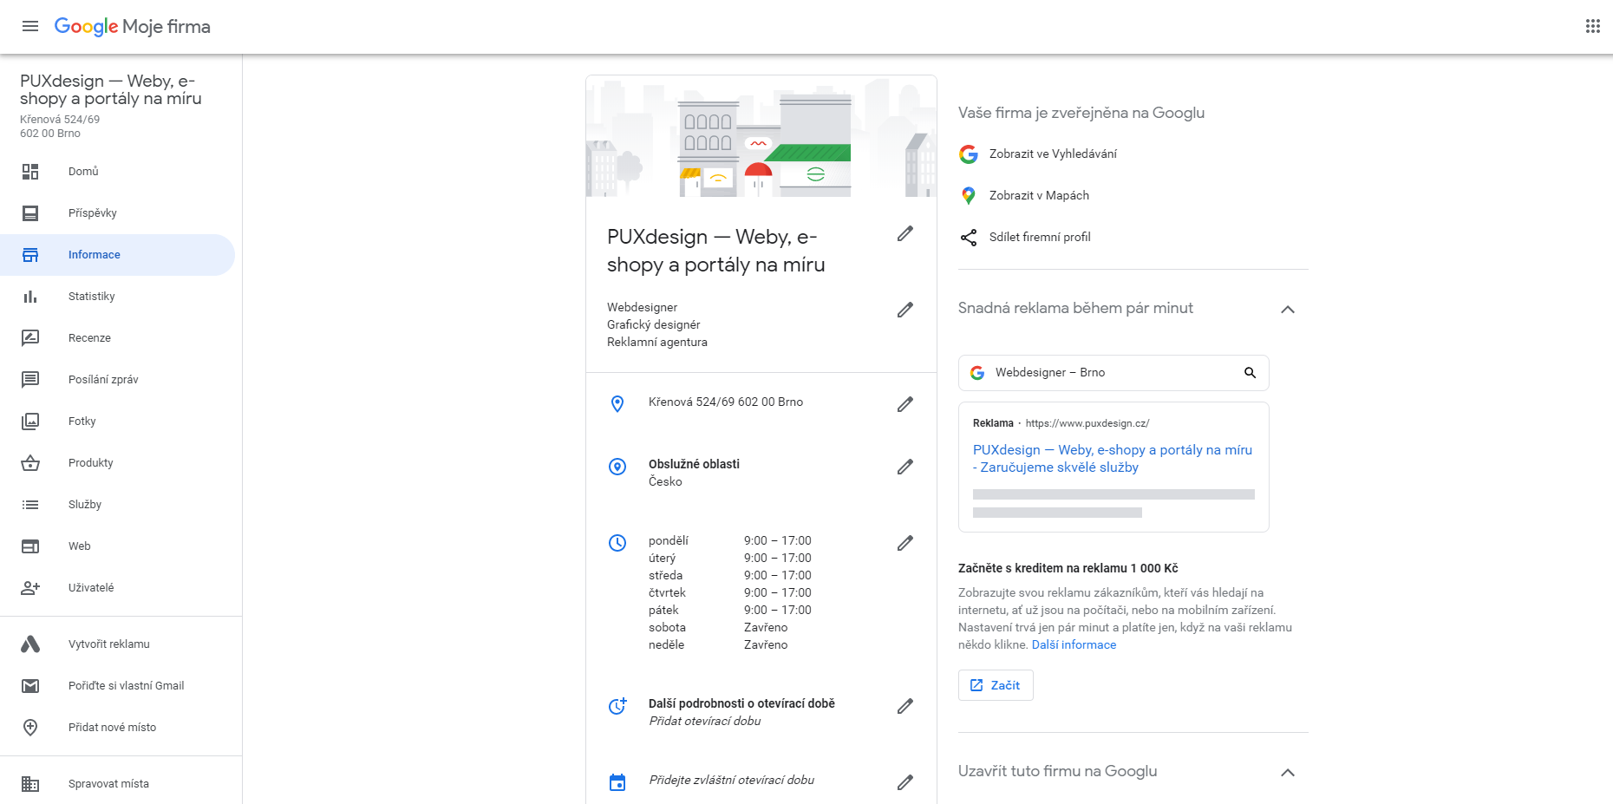Edit the Obslužné oblasti service areas

[x=904, y=467]
